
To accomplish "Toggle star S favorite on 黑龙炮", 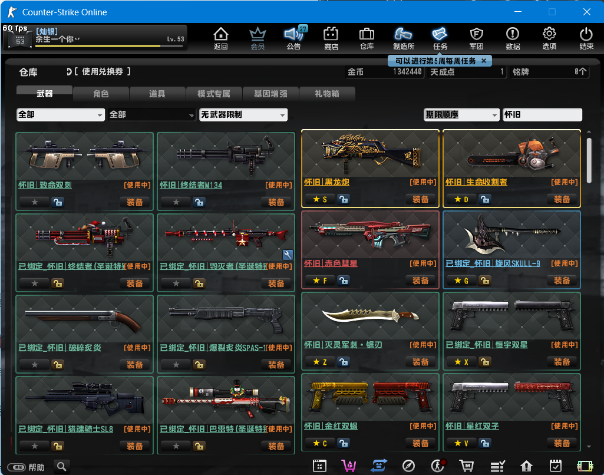I will [x=320, y=199].
